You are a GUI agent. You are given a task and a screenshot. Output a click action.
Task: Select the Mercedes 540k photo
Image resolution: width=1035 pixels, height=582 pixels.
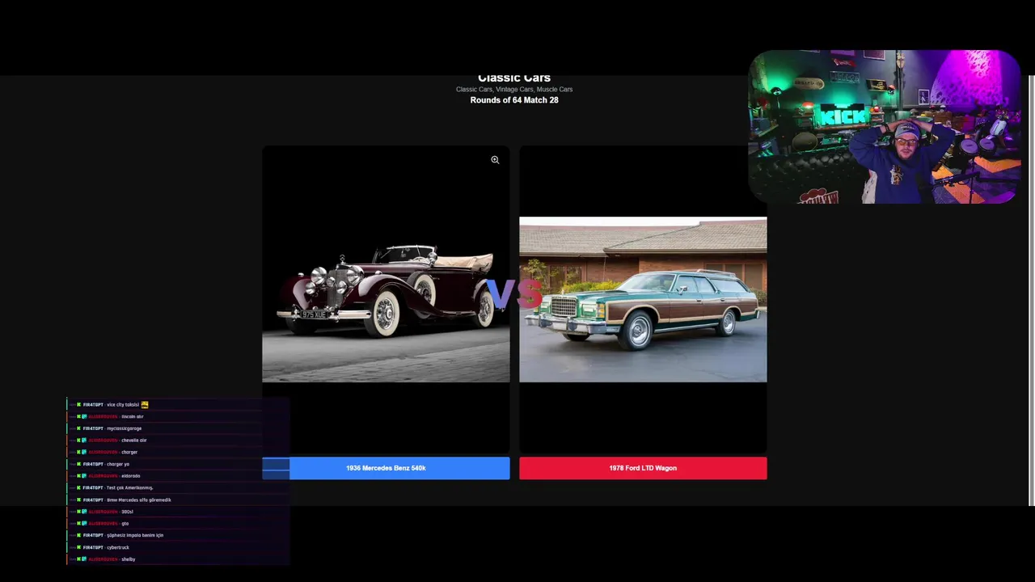pos(386,298)
